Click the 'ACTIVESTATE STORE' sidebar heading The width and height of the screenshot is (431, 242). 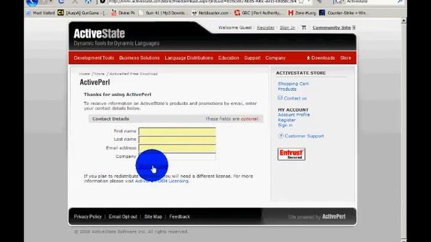tap(301, 73)
